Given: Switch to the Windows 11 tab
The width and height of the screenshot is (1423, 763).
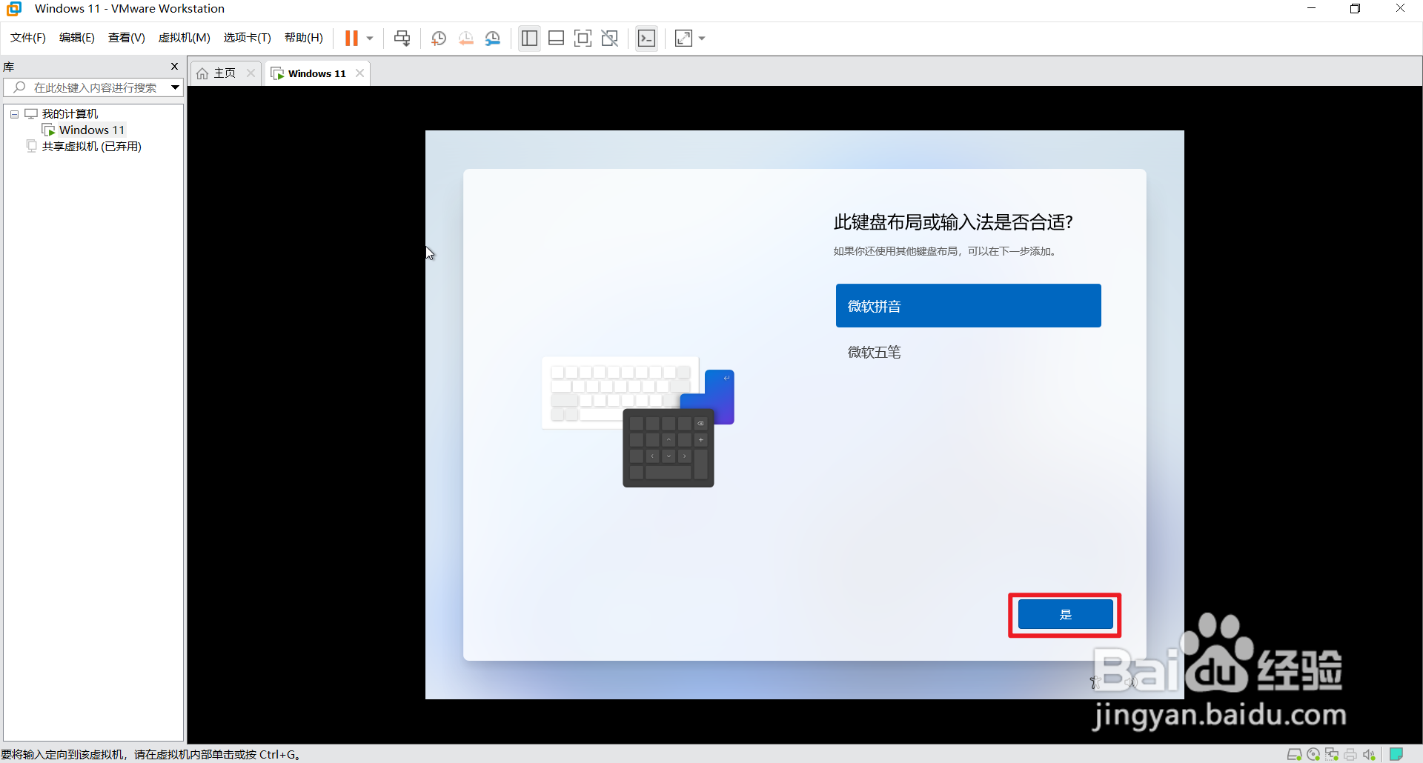Looking at the screenshot, I should tap(317, 73).
